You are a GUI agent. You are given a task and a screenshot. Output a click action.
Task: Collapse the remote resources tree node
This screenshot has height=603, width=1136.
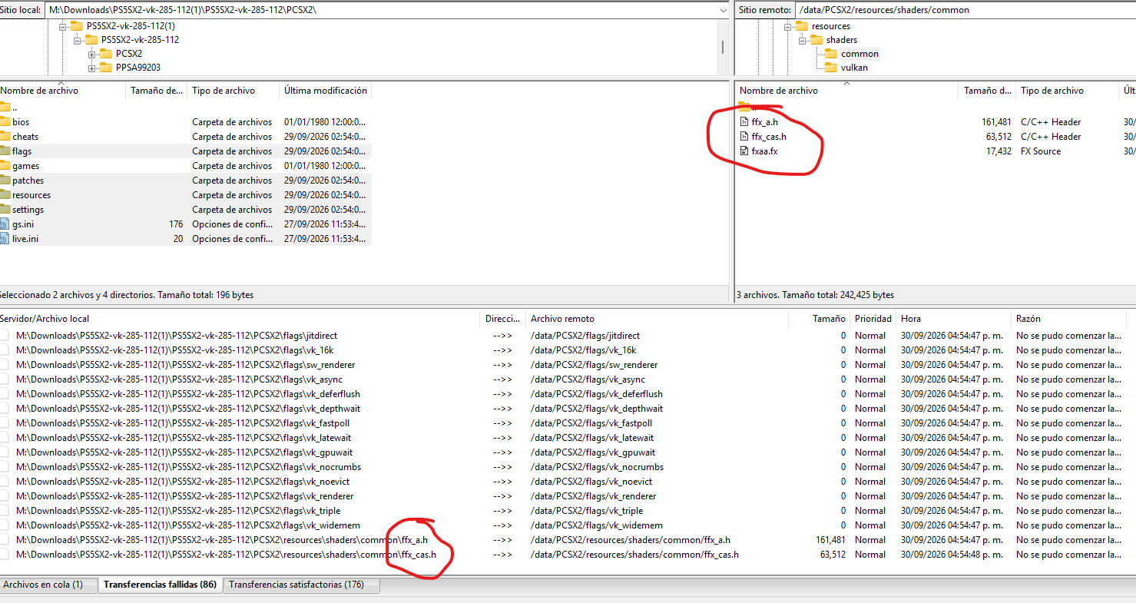787,26
